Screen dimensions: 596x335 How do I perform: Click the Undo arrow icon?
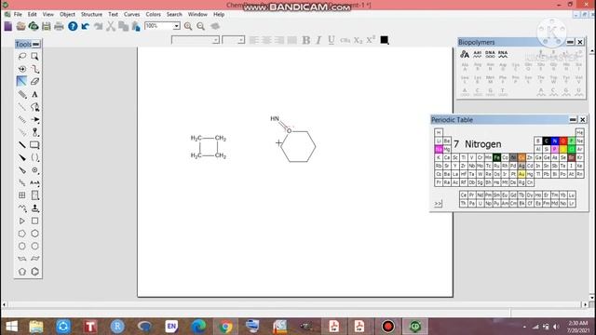(85, 26)
